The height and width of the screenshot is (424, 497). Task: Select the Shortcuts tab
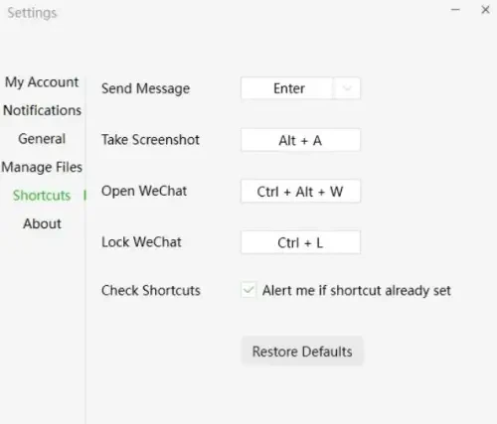pos(42,196)
